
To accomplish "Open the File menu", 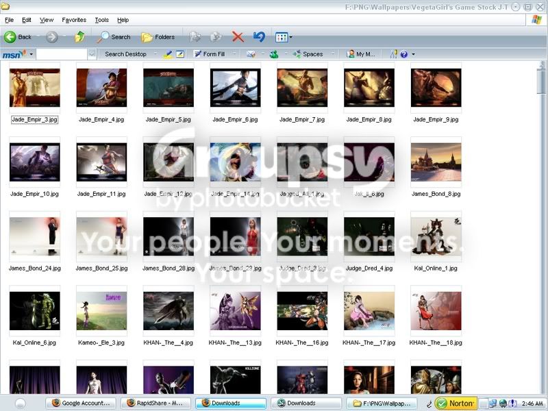I will (9, 20).
